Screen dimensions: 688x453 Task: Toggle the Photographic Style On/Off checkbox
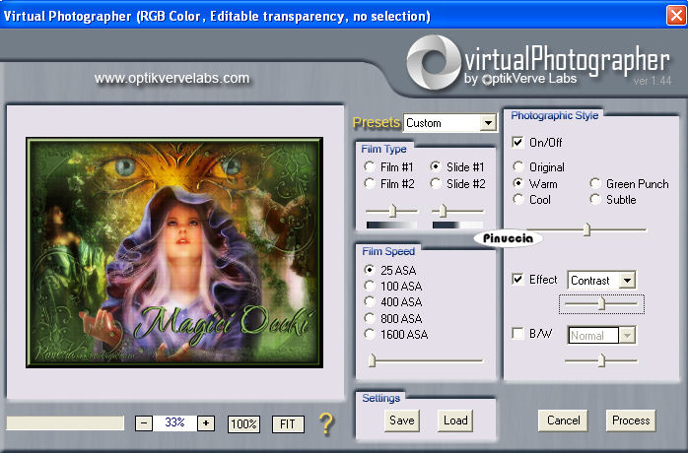pyautogui.click(x=517, y=142)
